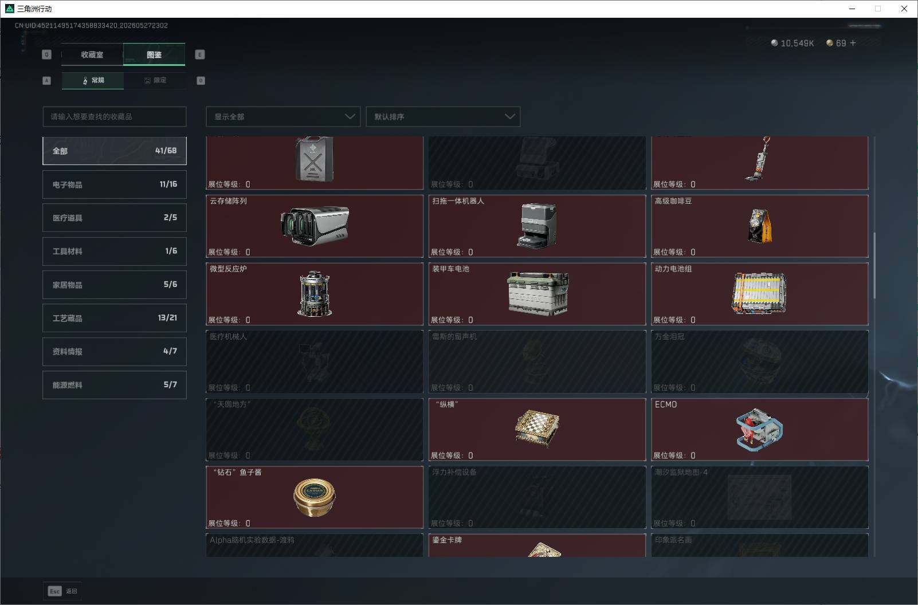The width and height of the screenshot is (918, 605).
Task: Open the 默认排序 sort dropdown
Action: pyautogui.click(x=443, y=116)
